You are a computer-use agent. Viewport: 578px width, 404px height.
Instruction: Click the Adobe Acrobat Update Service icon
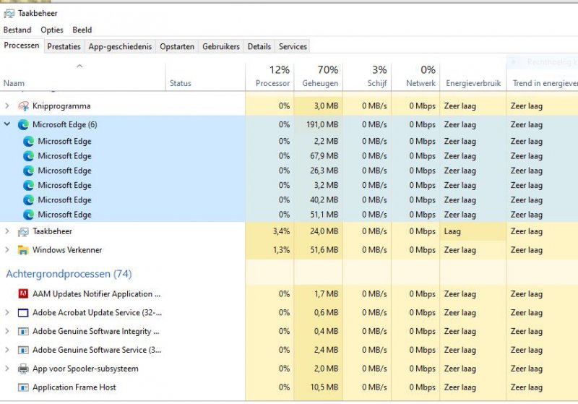tap(23, 314)
